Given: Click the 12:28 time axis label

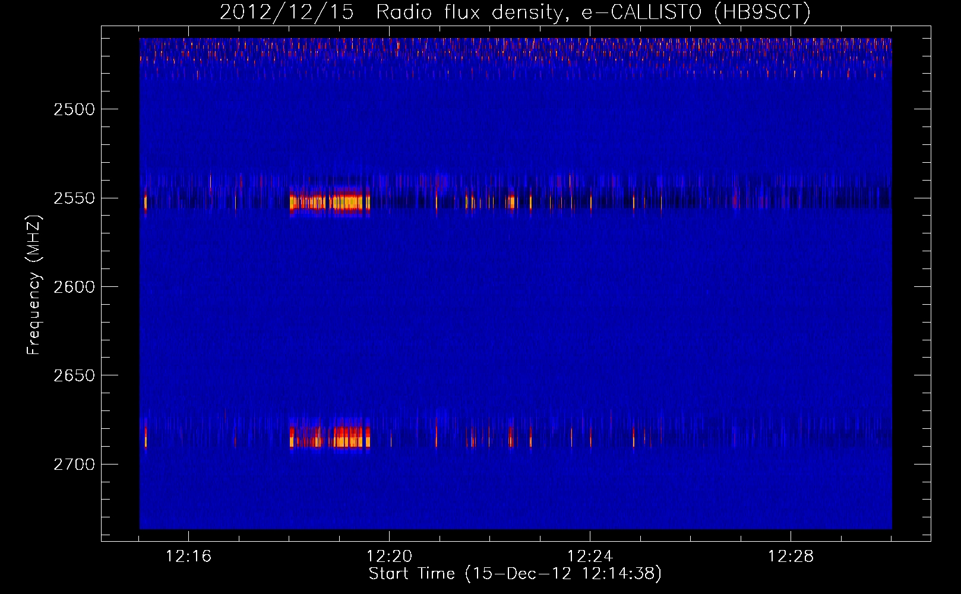Looking at the screenshot, I should point(791,557).
